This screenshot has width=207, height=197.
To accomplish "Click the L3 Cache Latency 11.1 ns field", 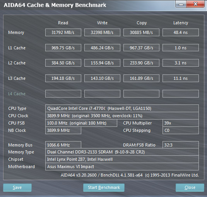I will pos(181,78).
